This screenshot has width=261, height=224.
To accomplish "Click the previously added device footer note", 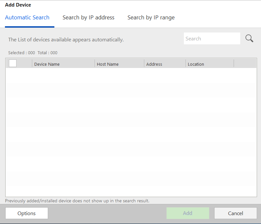I will click(77, 200).
